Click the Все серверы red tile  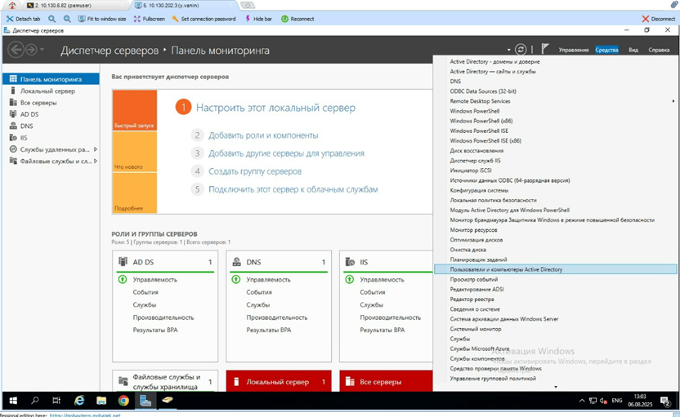[x=386, y=381]
